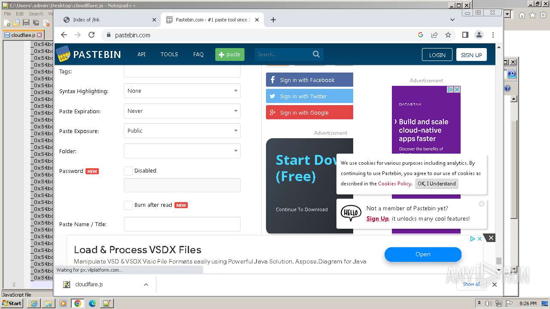Viewport: 550px width, 309px height.
Task: Save all icon in Notepad++ toolbar
Action: 36,23
